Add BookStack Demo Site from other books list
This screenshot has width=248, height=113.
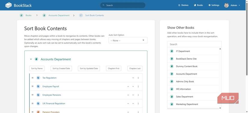193,59
